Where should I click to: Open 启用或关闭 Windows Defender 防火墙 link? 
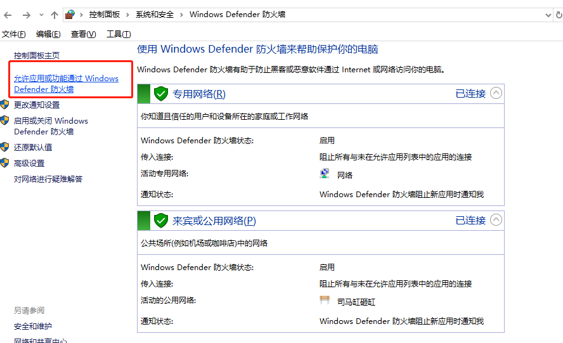[x=51, y=126]
